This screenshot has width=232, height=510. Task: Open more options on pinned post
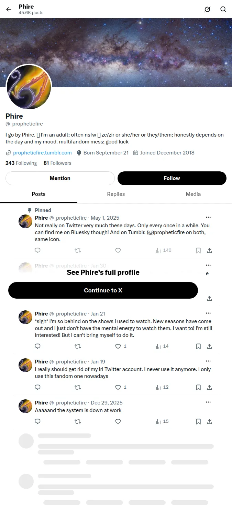point(208,217)
